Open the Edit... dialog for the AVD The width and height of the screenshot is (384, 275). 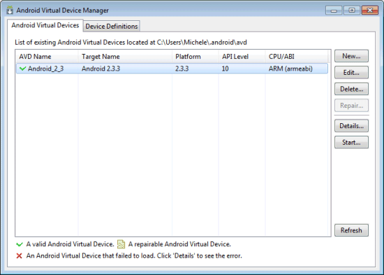tap(351, 73)
